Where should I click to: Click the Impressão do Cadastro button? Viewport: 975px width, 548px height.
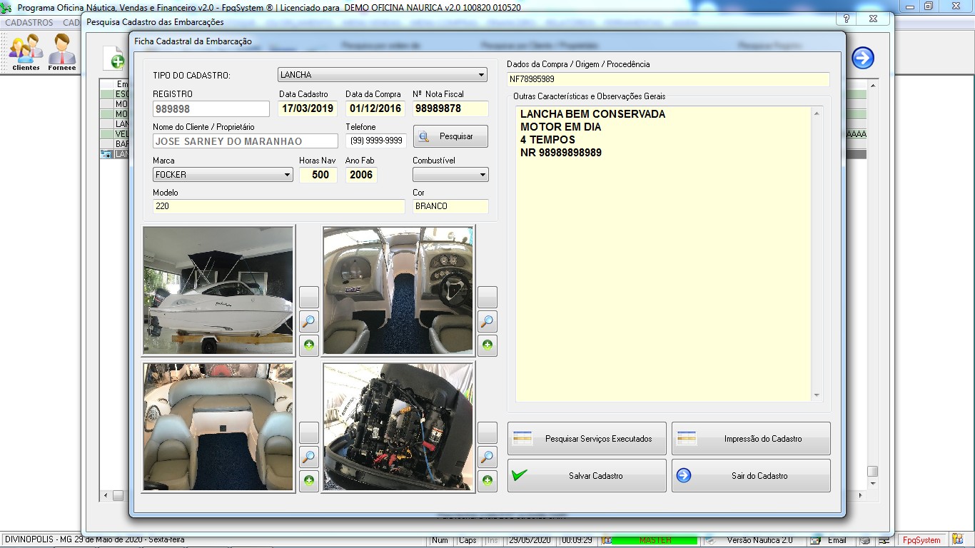[x=751, y=439]
